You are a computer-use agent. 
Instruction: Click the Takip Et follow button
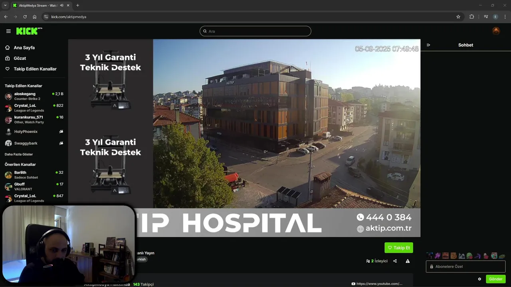click(399, 248)
